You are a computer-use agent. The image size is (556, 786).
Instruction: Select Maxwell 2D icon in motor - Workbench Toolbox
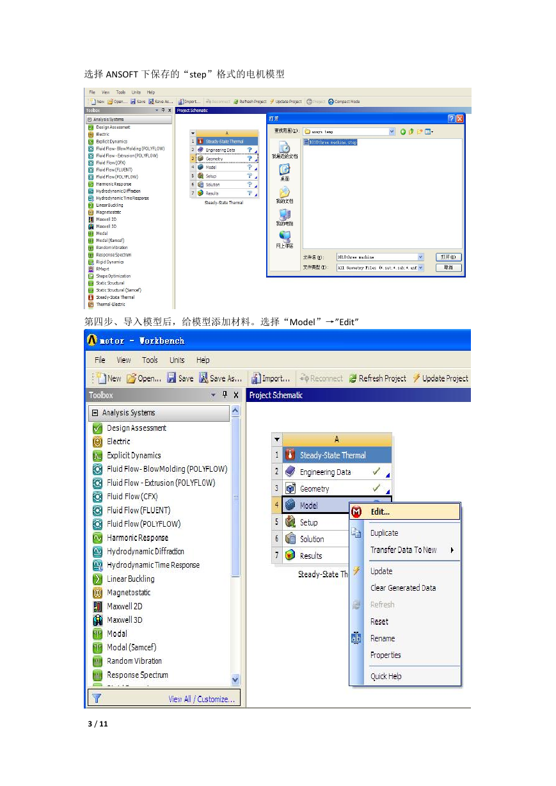(98, 606)
